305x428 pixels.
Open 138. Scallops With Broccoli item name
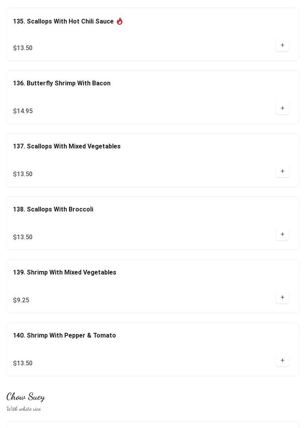tap(53, 209)
